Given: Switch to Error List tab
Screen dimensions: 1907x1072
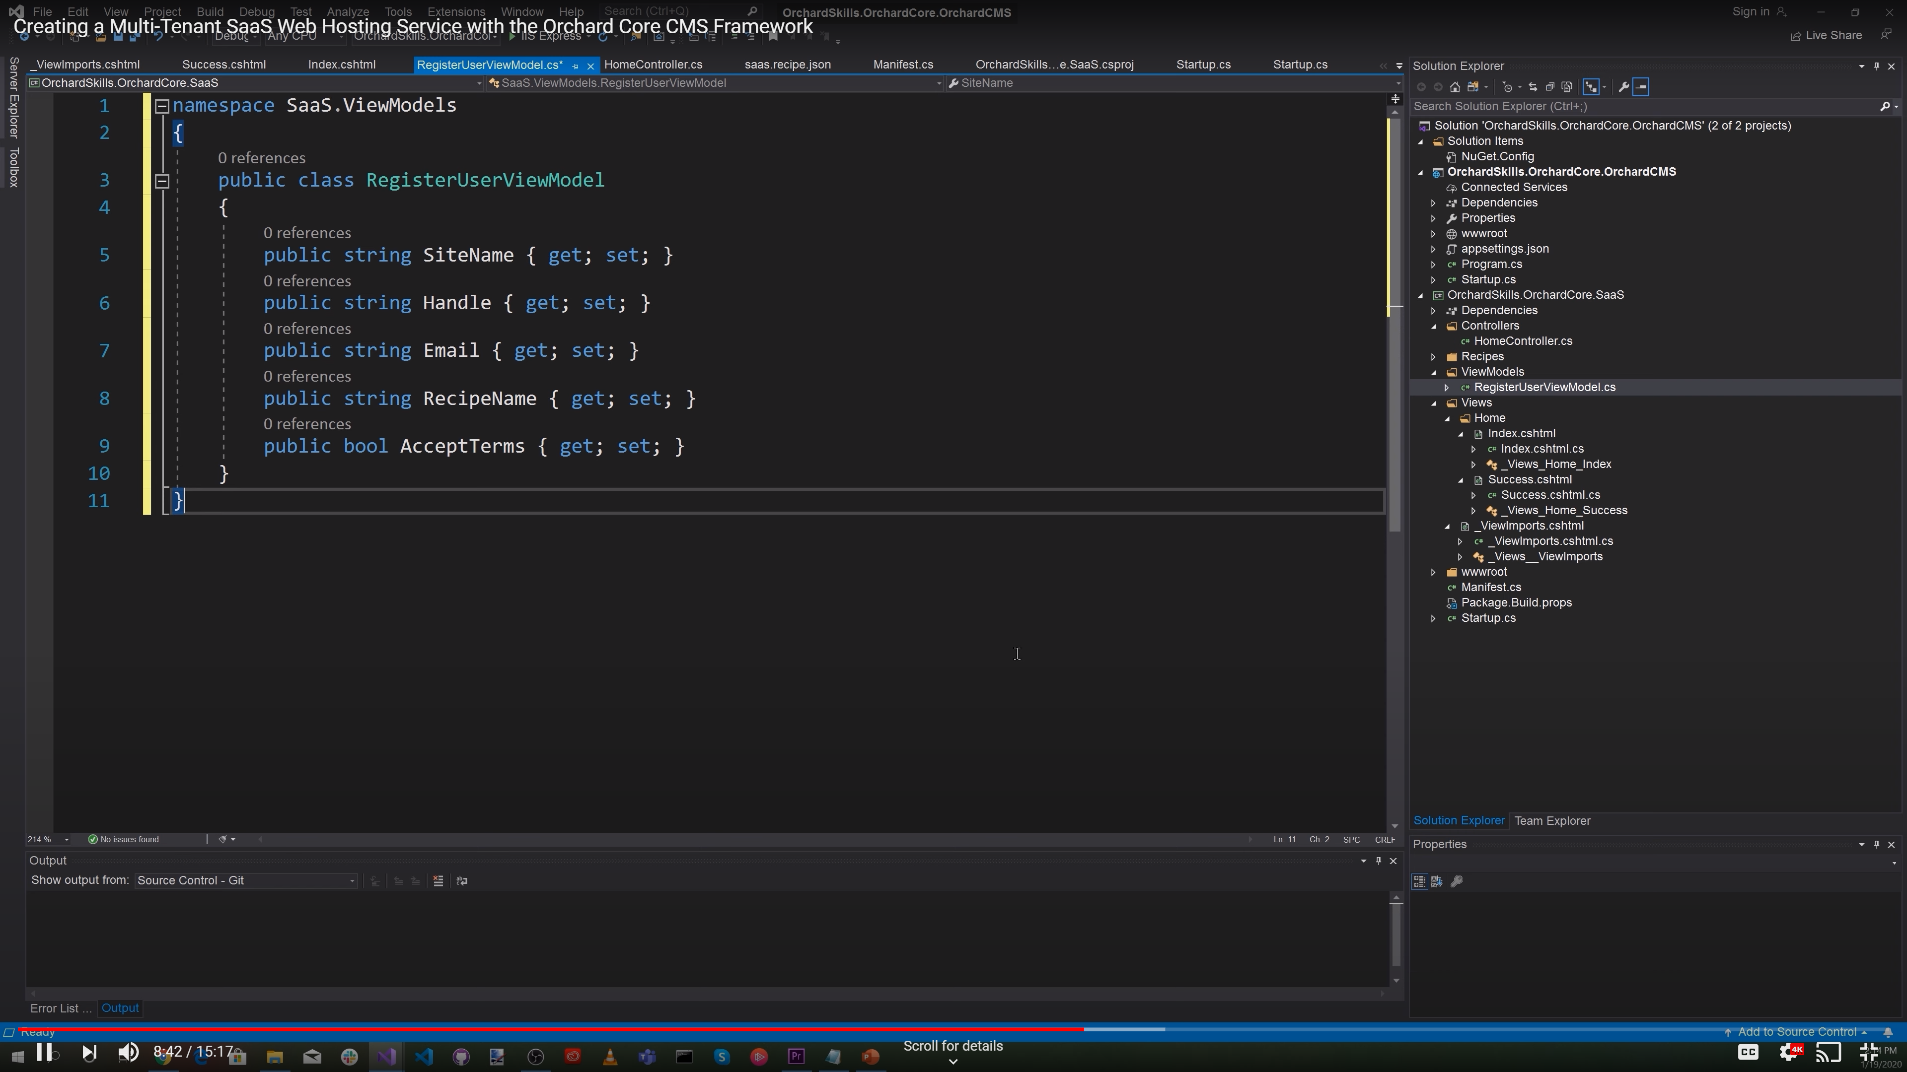Looking at the screenshot, I should (x=60, y=1008).
